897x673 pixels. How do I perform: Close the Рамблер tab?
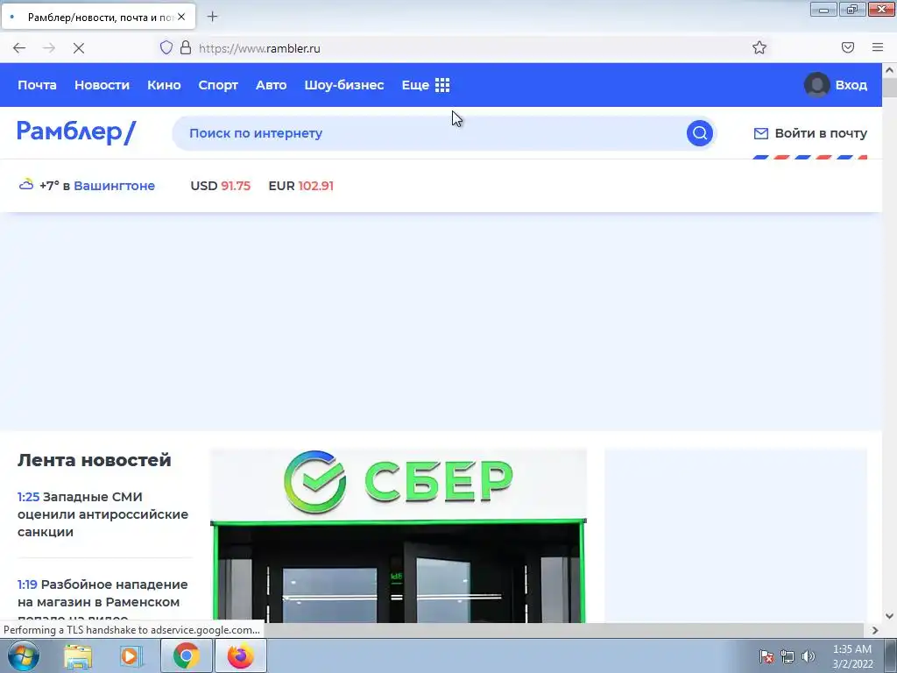point(181,18)
